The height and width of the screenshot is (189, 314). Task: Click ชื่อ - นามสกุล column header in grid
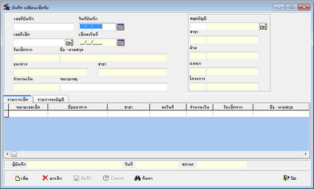(281, 107)
